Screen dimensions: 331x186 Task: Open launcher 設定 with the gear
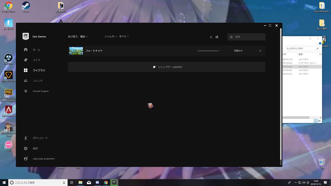(x=31, y=148)
